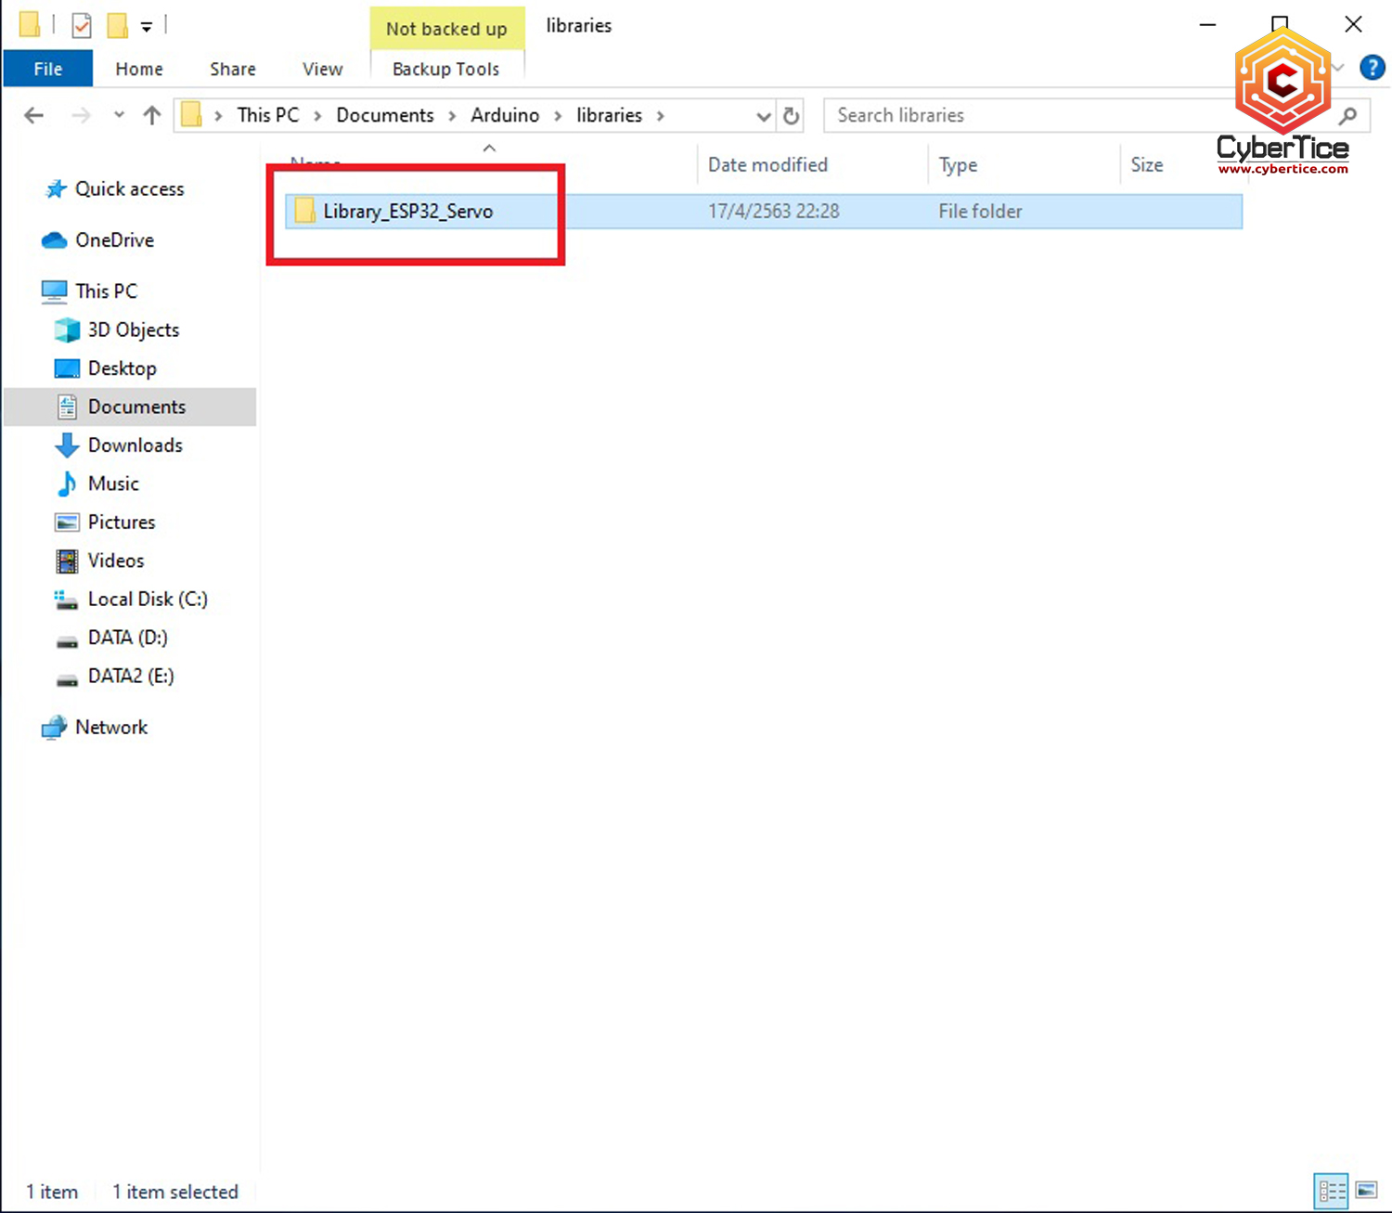Screen dimensions: 1392x1213
Task: Click the Properties quick access toolbar icon
Action: 82,25
